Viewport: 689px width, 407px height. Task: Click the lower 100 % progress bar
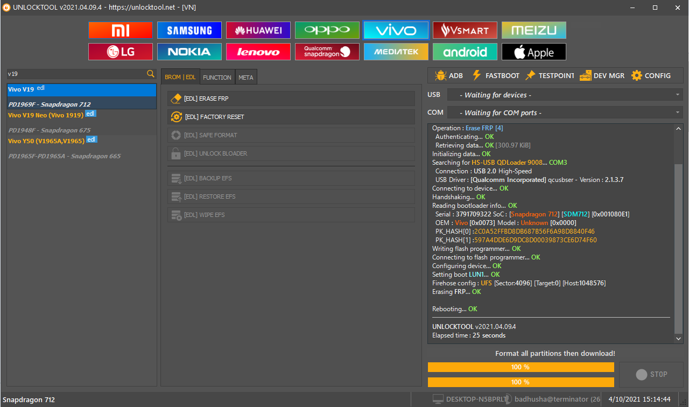[x=521, y=382]
